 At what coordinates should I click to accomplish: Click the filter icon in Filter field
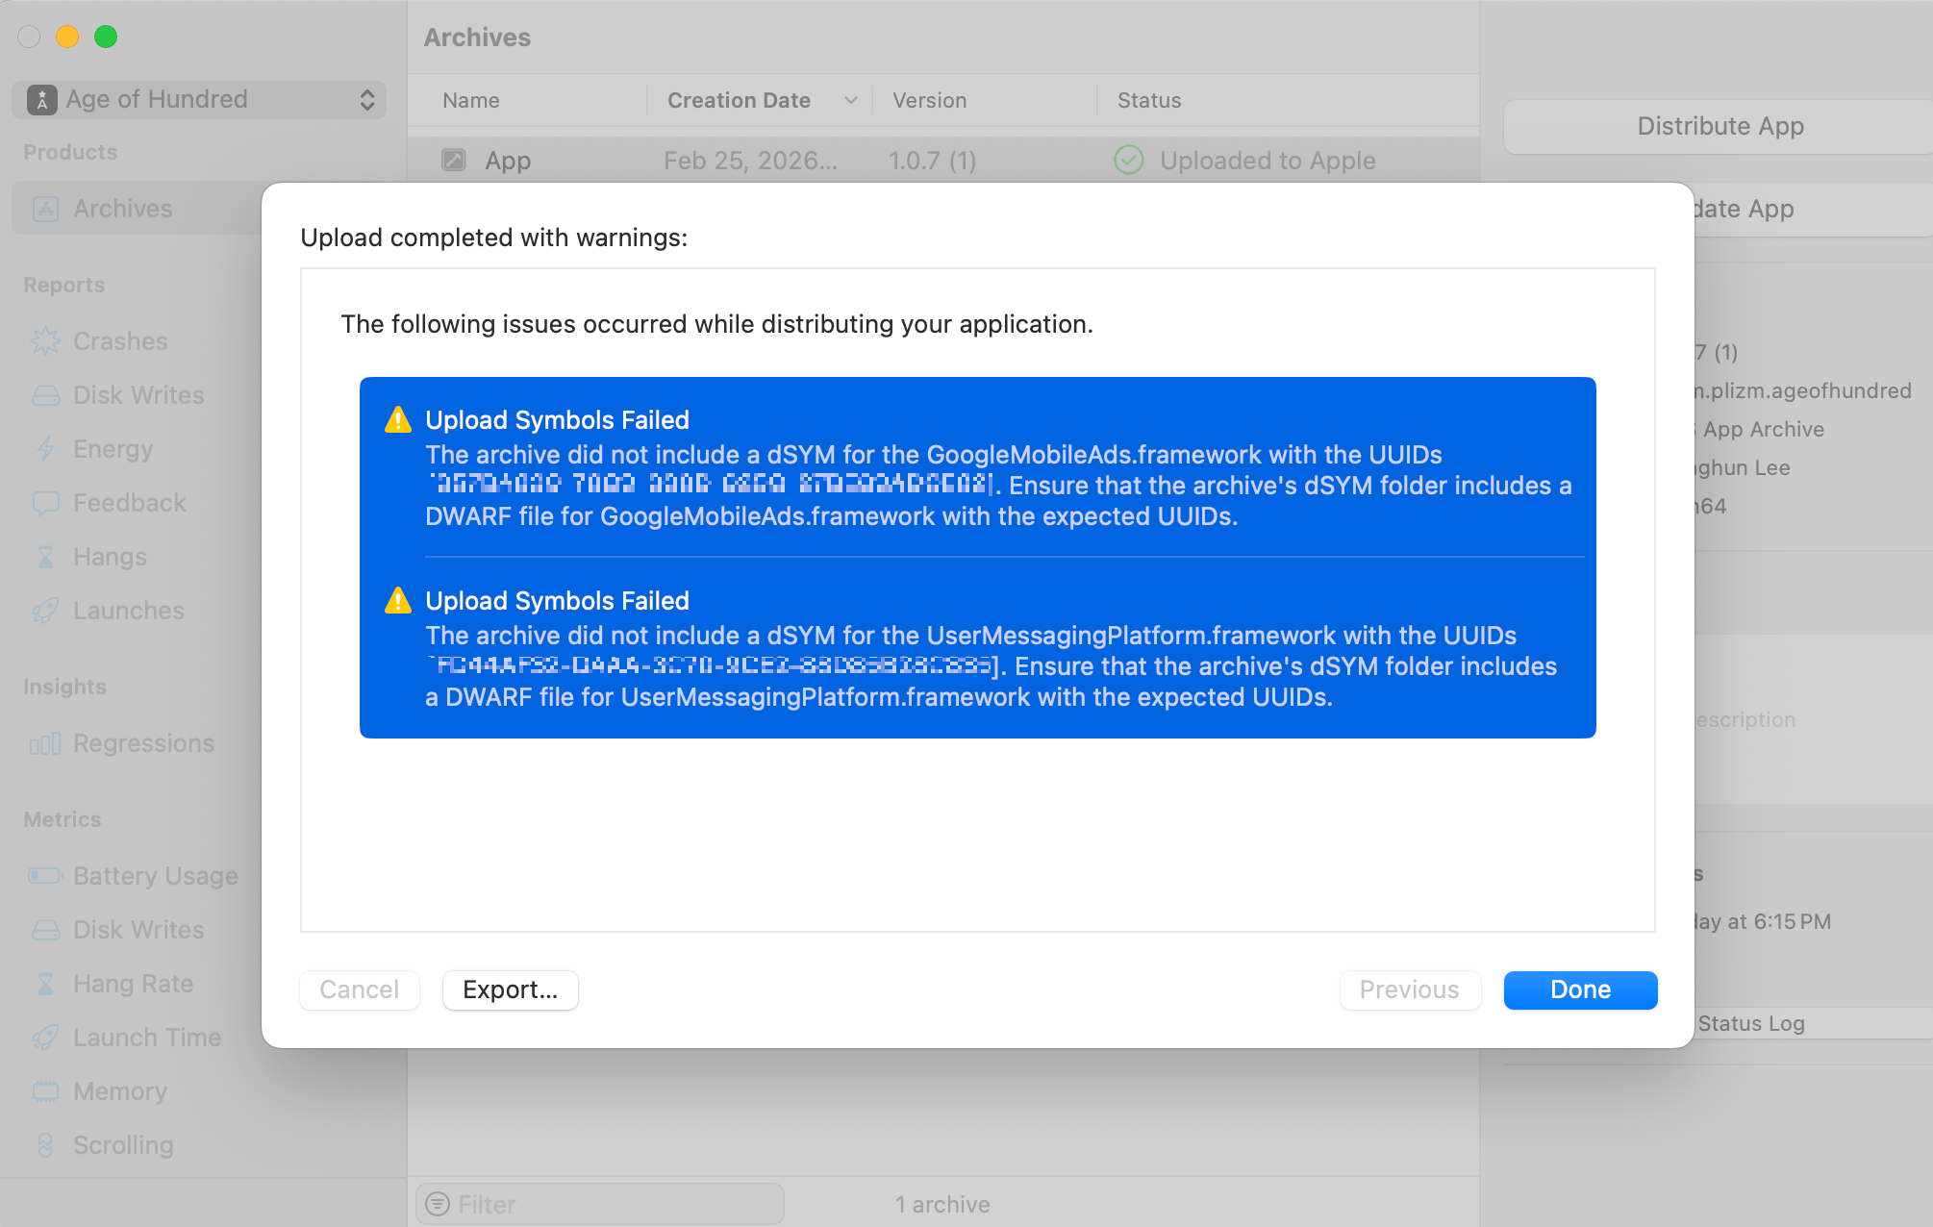(x=438, y=1204)
